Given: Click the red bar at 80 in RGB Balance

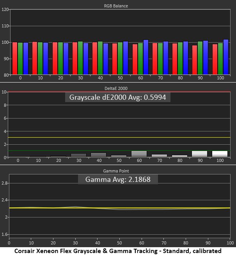Looking at the screenshot, I should [x=175, y=59].
